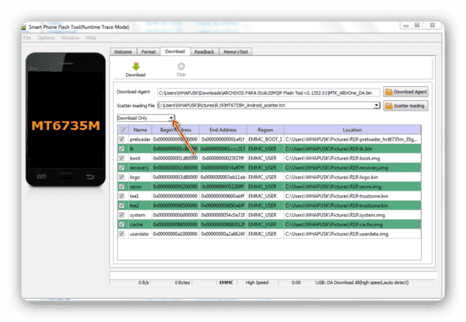Click the EMMC status bar entry
Viewport: 466px width, 322px height.
pyautogui.click(x=226, y=282)
